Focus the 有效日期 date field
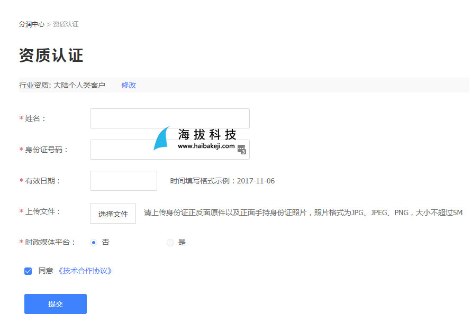 pyautogui.click(x=123, y=181)
